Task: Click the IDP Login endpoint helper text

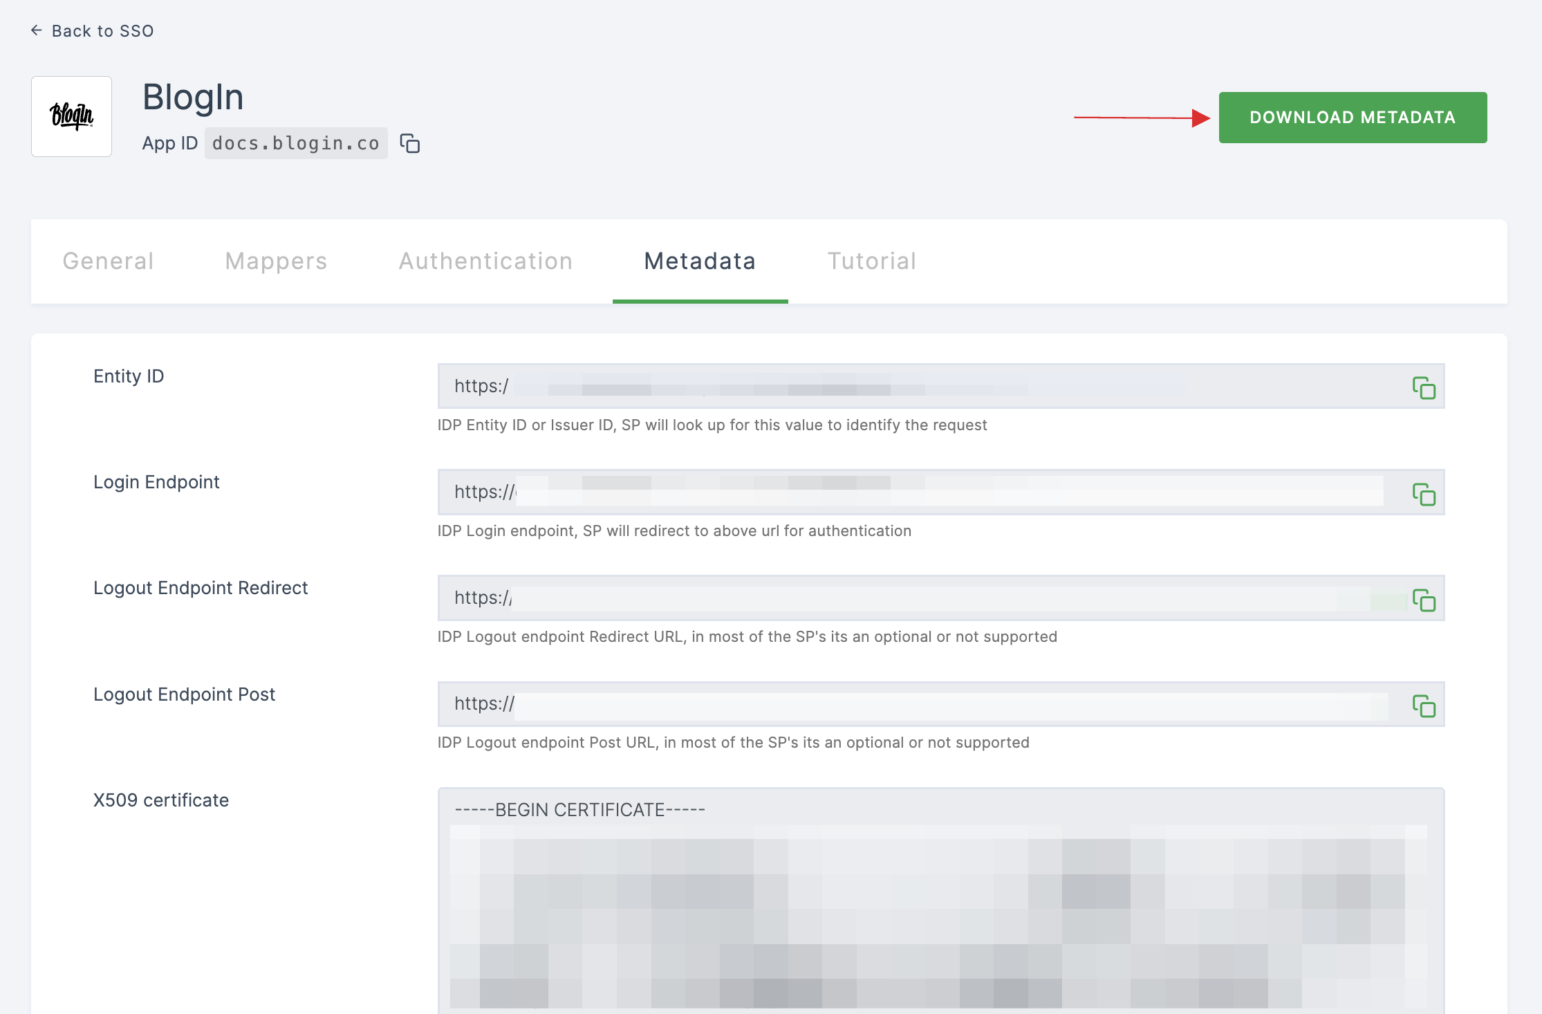Action: tap(674, 531)
